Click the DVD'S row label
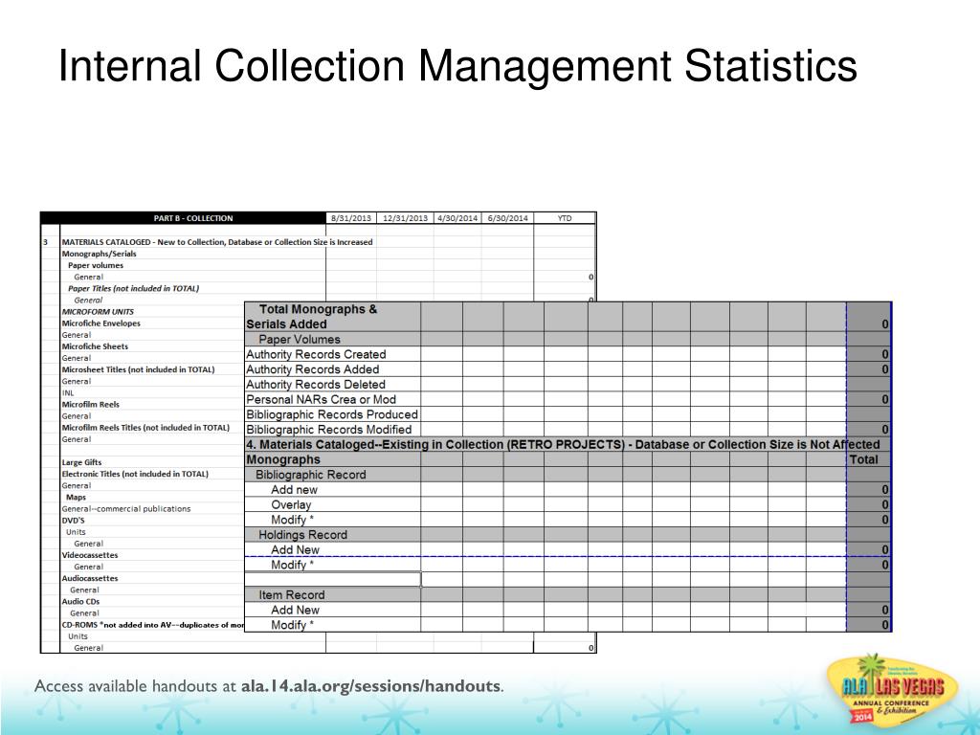 pos(73,520)
